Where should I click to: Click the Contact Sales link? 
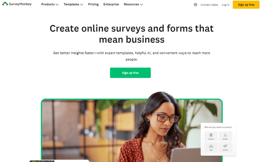click(x=209, y=5)
